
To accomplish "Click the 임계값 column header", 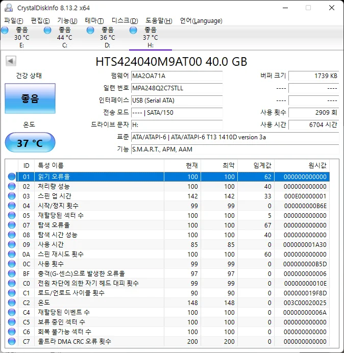I will [x=256, y=165].
